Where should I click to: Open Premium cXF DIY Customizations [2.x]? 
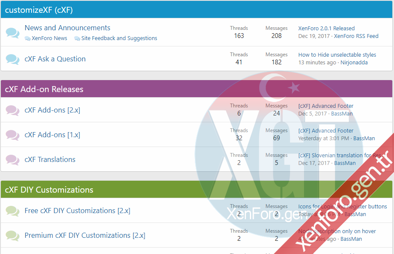tap(85, 235)
